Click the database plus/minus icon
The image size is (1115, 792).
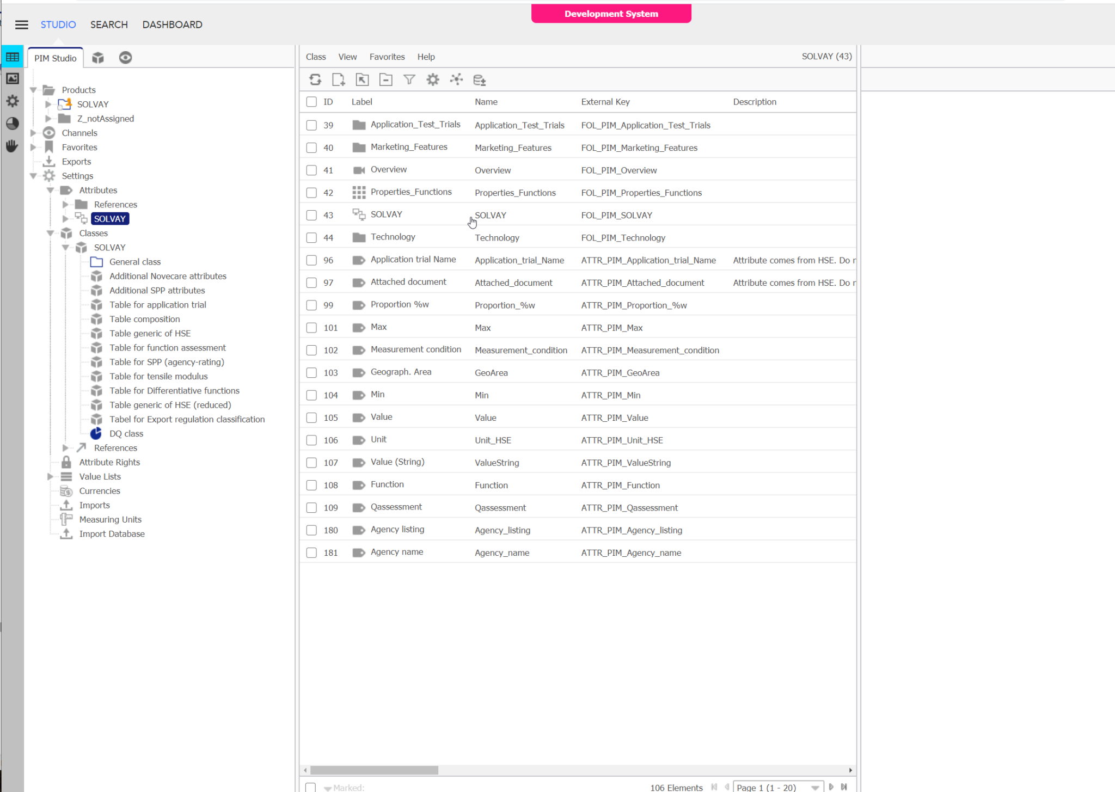[480, 80]
